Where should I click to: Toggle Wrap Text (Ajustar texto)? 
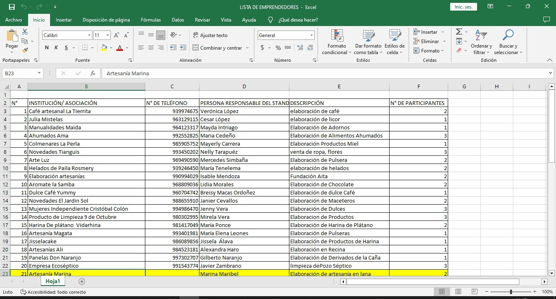click(x=210, y=35)
